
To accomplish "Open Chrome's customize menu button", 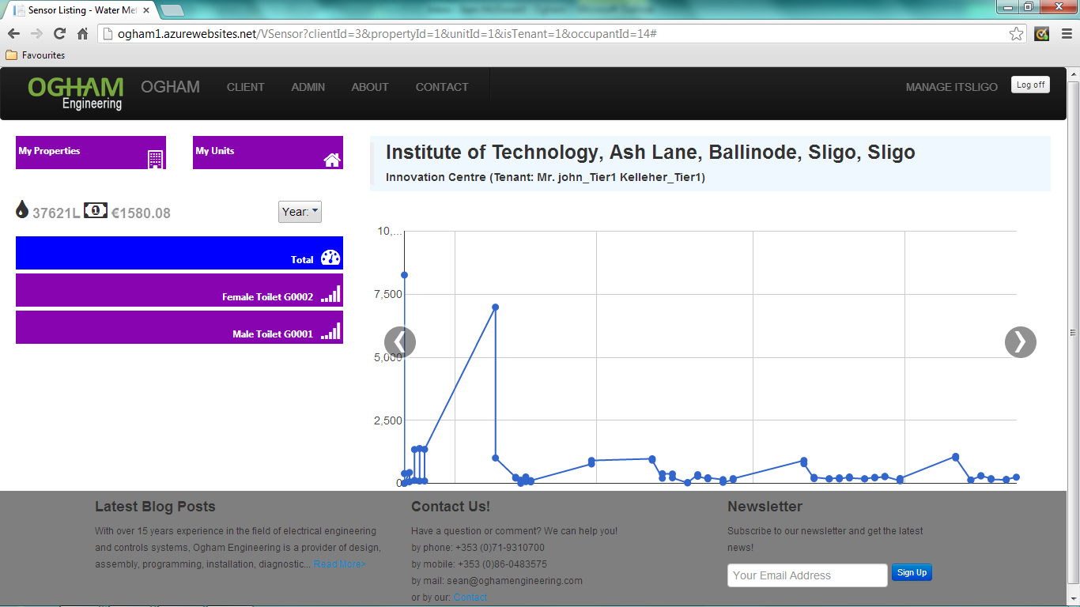I will point(1066,34).
